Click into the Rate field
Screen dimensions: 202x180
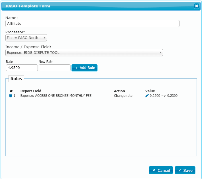[x=22, y=68]
